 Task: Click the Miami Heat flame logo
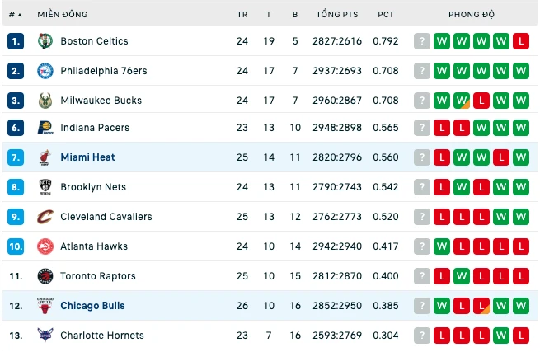(45, 157)
